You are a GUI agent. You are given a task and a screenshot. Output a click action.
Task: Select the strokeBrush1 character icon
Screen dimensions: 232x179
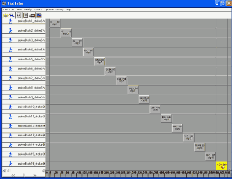(10, 21)
